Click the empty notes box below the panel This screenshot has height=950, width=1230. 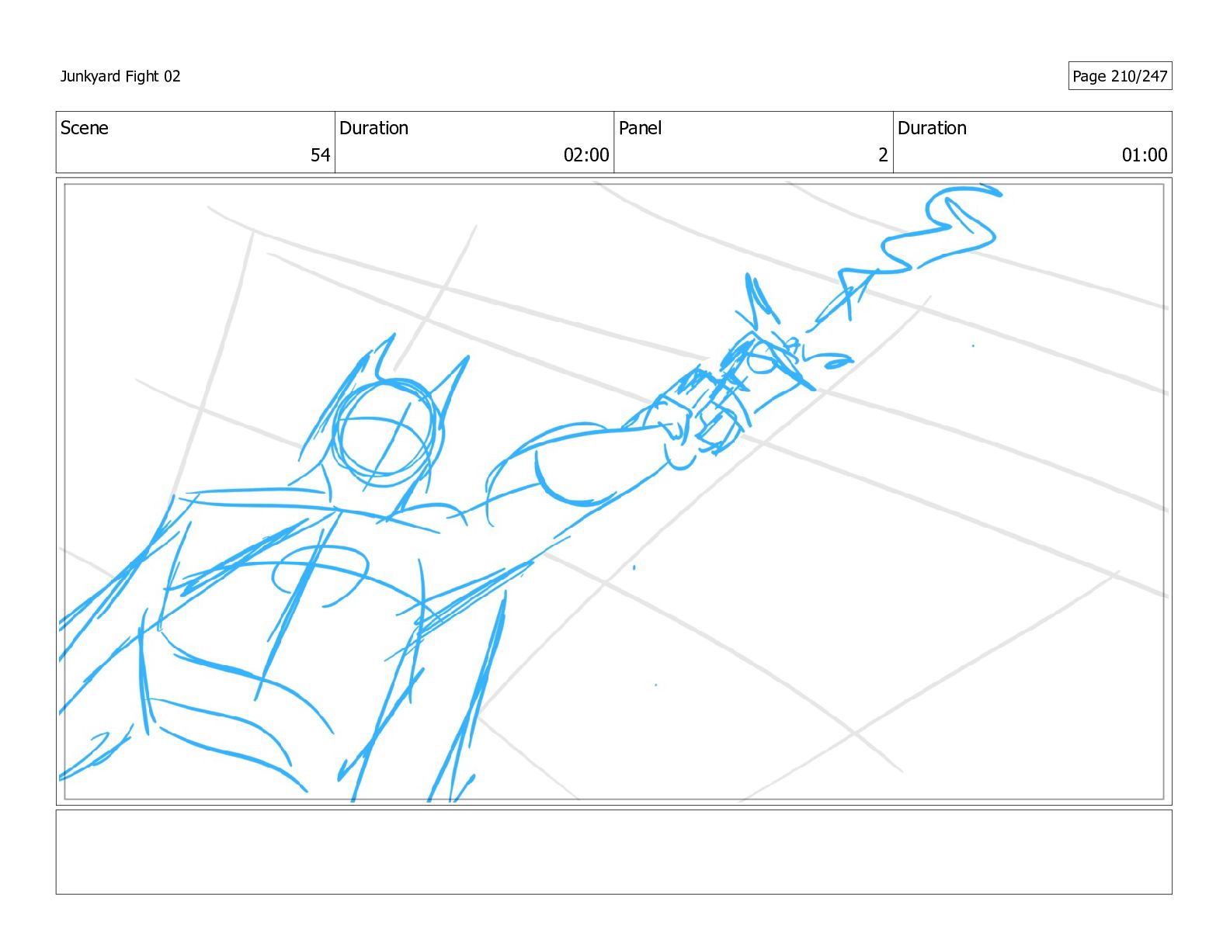click(x=613, y=852)
